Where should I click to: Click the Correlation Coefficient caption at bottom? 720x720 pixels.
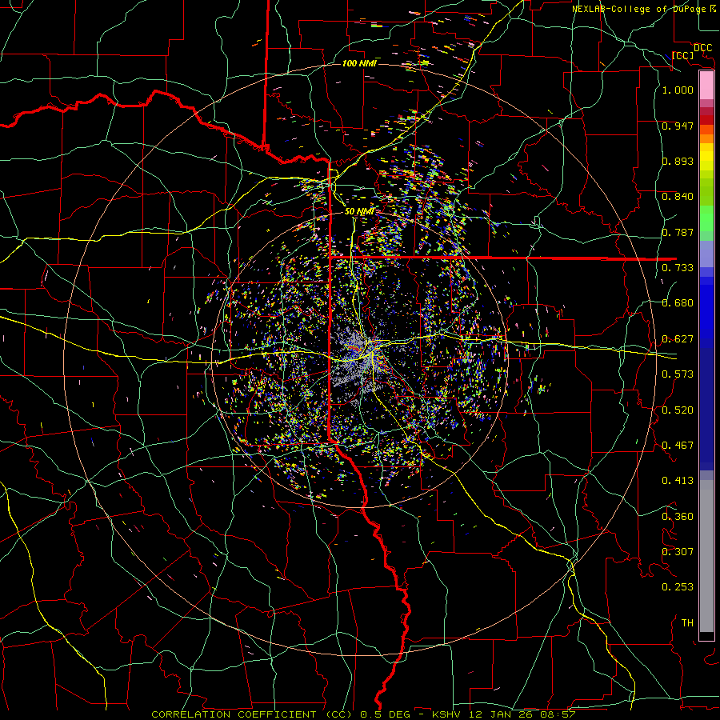tap(362, 714)
